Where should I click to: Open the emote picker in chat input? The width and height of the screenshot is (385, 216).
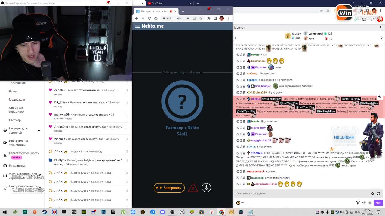click(x=379, y=193)
